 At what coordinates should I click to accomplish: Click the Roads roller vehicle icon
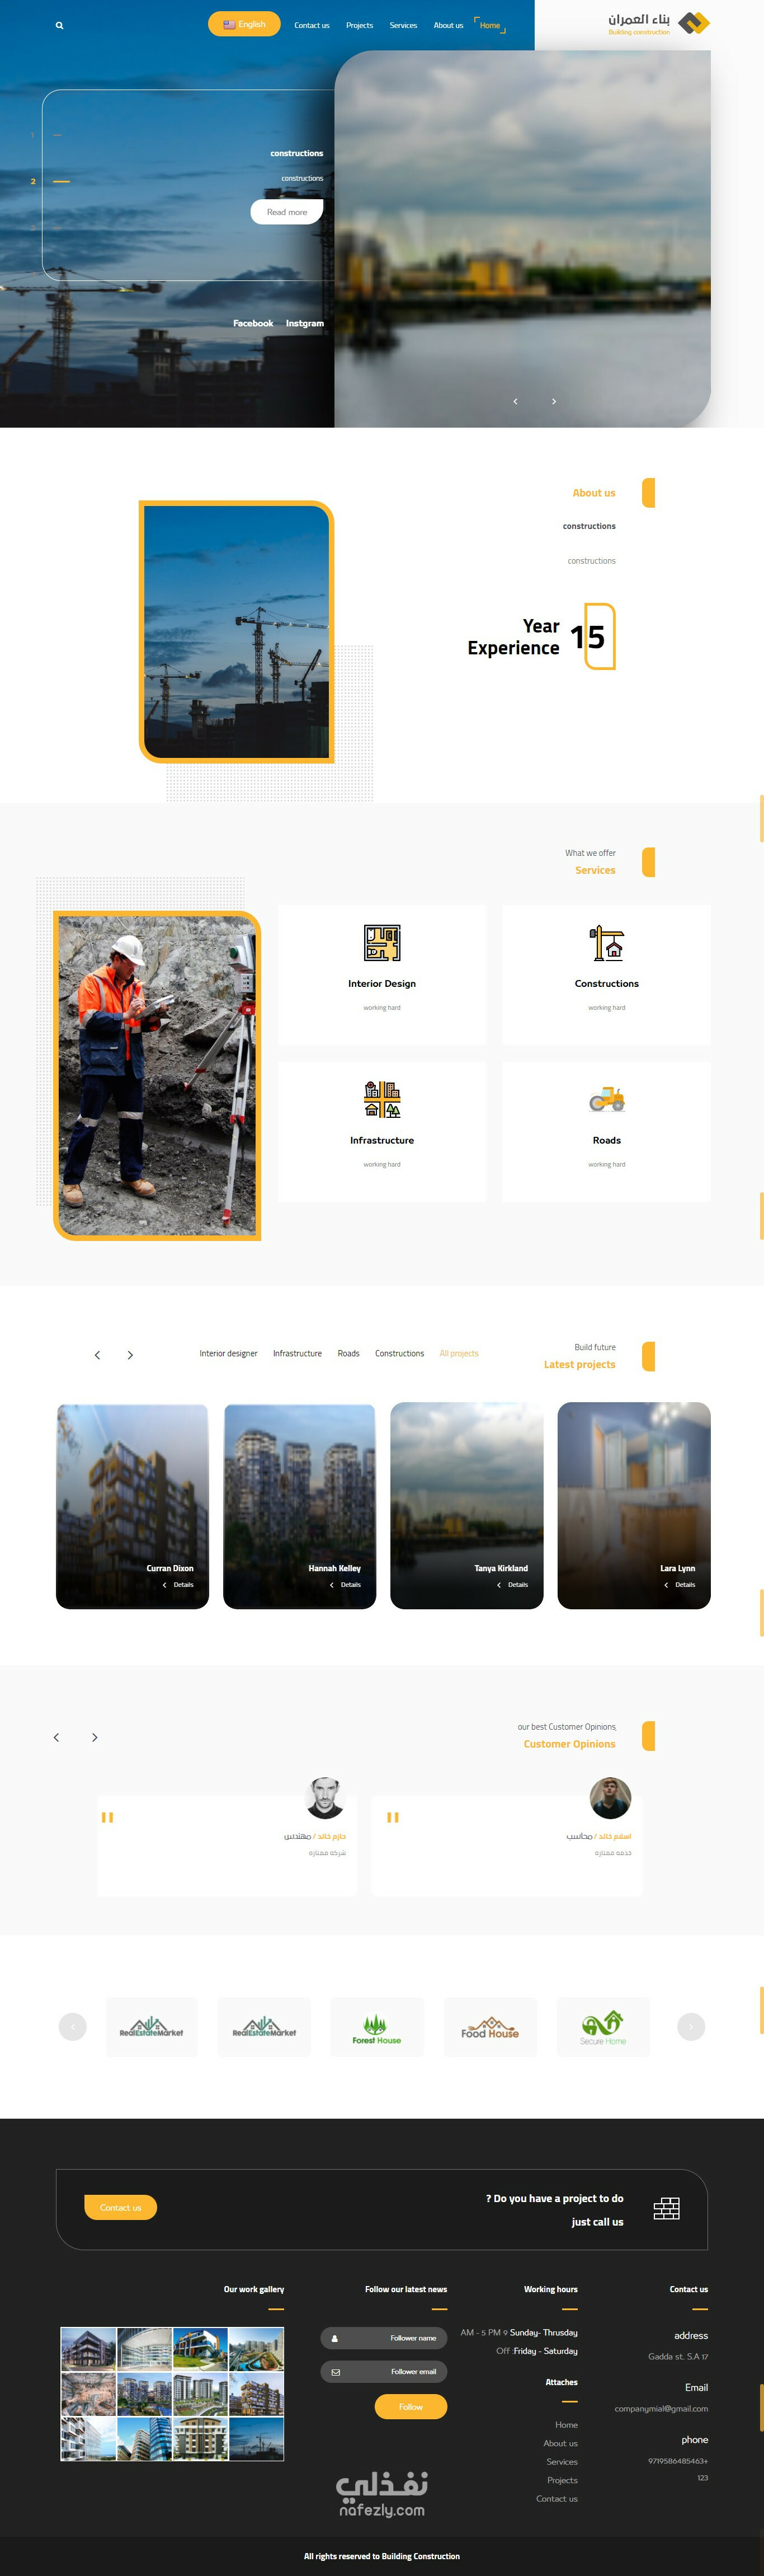point(606,1100)
